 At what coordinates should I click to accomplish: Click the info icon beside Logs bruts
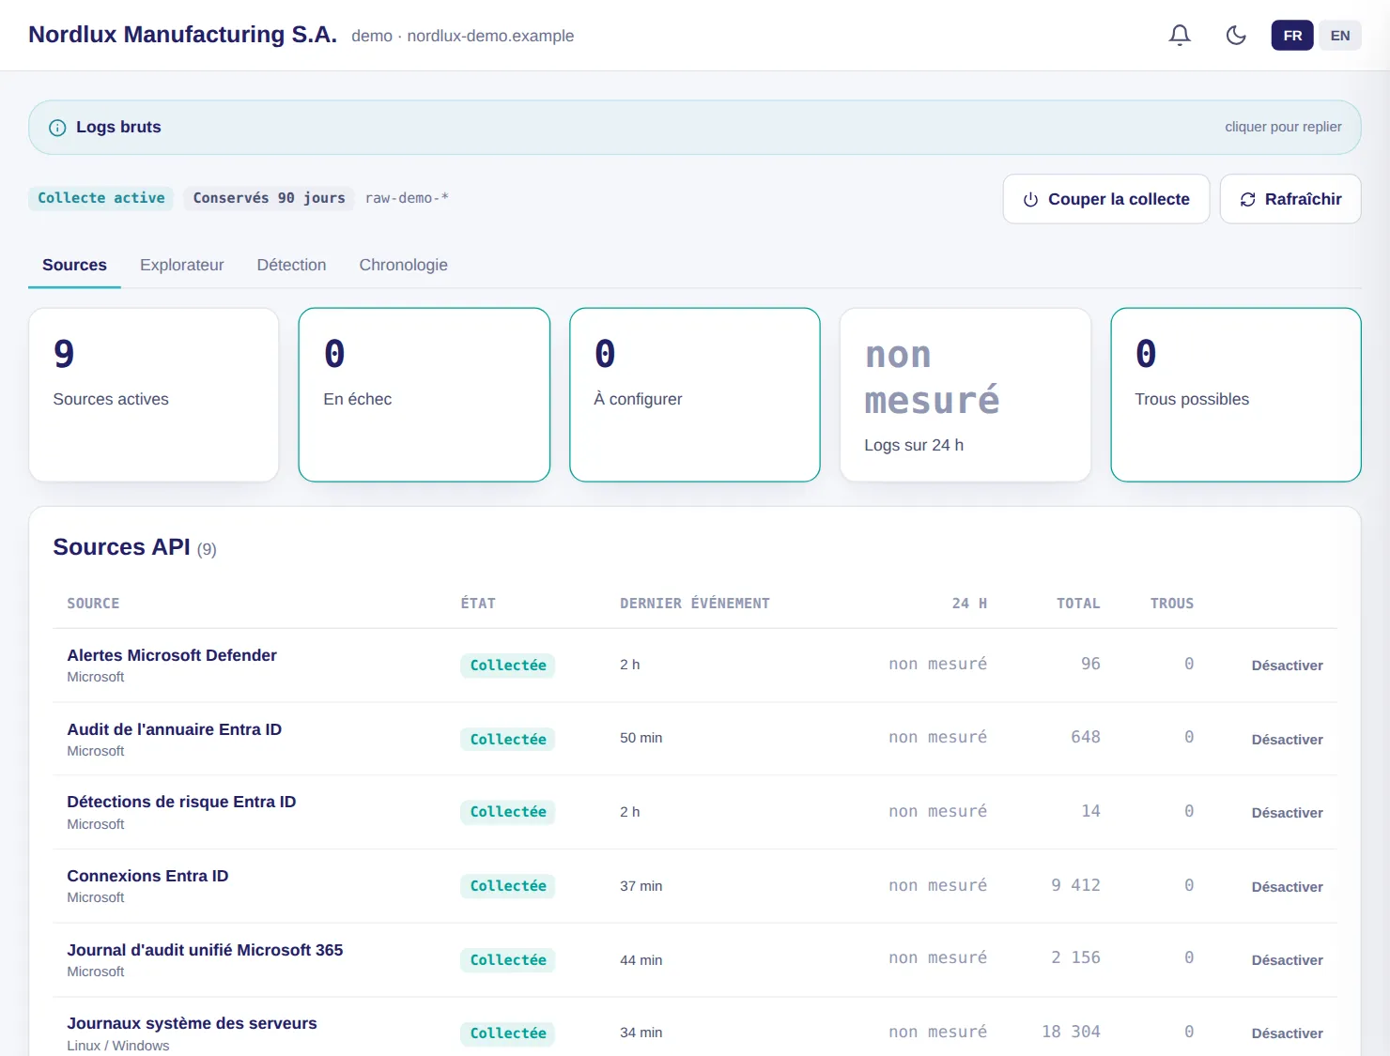57,128
